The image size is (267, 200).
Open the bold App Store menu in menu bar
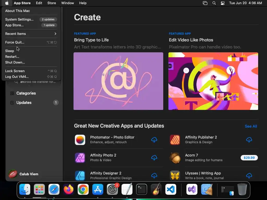tap(22, 3)
